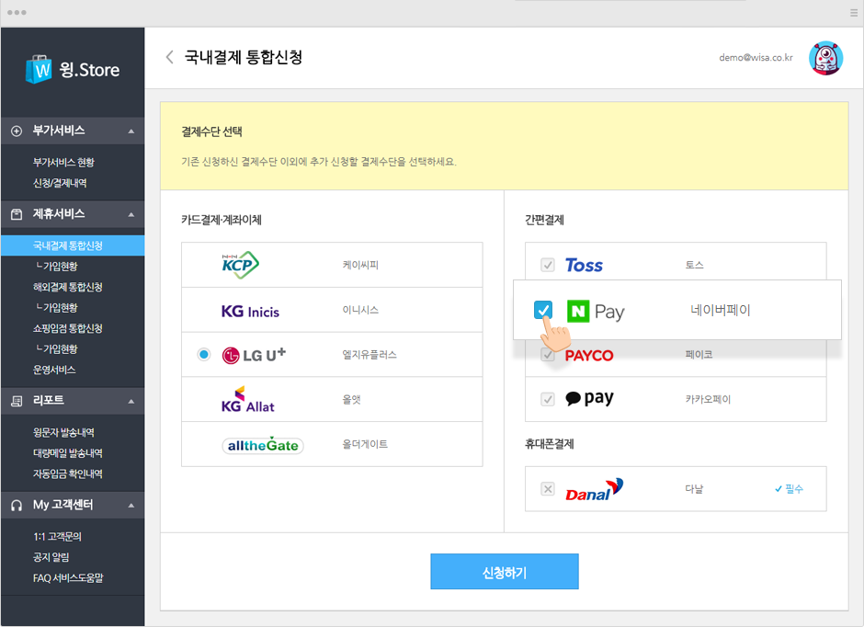Open 윙문자 발송내역
This screenshot has width=864, height=627.
[x=63, y=432]
